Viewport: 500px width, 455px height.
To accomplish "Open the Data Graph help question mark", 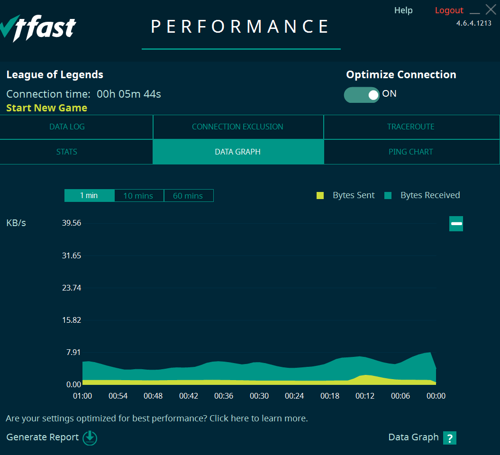I will (x=450, y=438).
